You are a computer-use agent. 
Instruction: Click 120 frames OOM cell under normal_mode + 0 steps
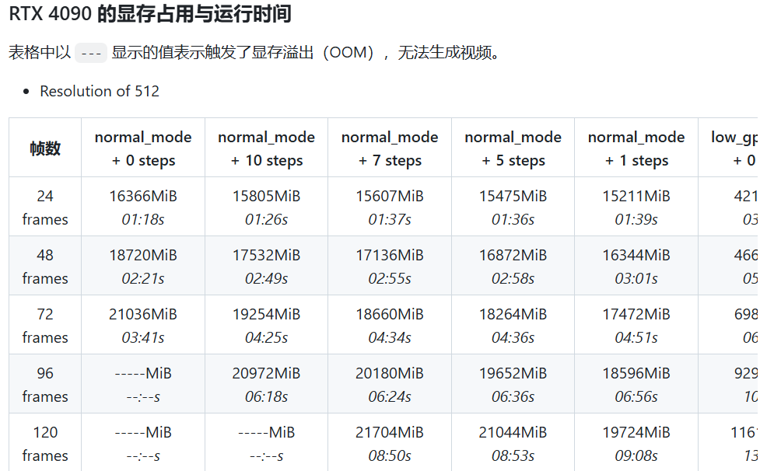click(x=143, y=442)
